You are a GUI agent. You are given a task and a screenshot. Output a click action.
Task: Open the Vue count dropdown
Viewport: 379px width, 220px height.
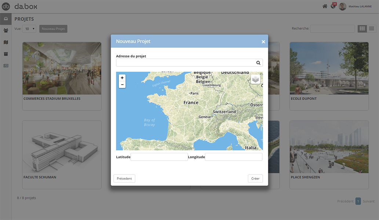tap(29, 29)
